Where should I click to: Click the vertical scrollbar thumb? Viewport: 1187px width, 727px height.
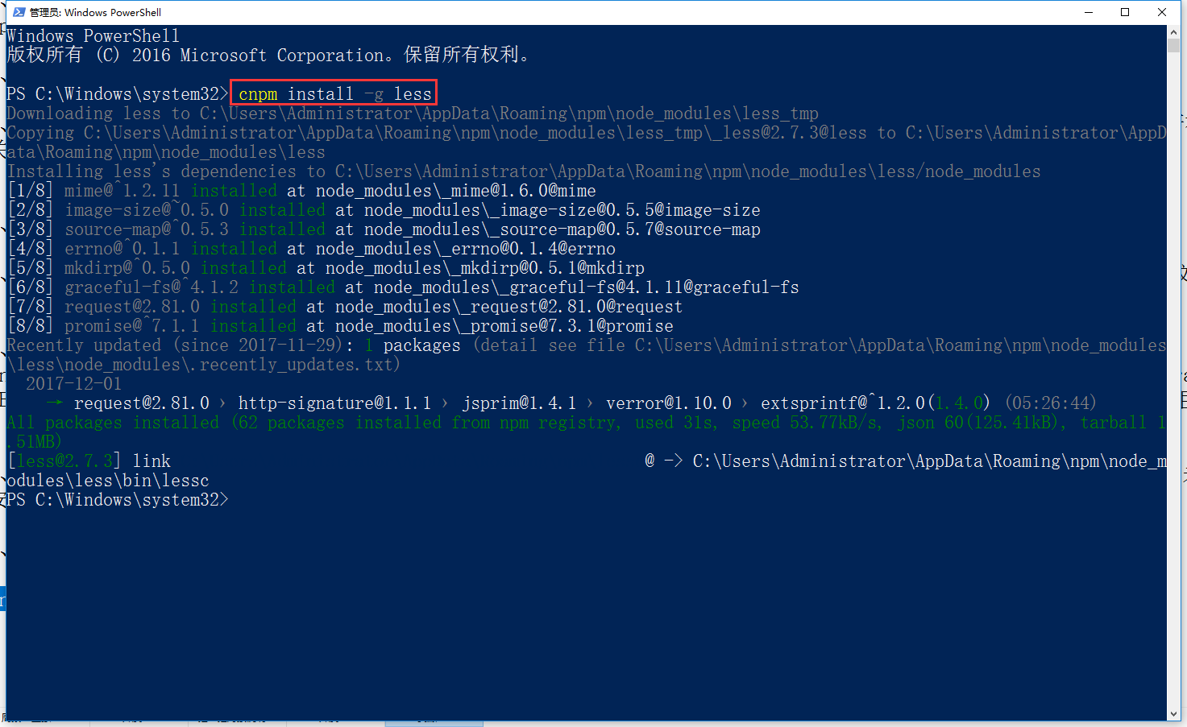click(x=1173, y=45)
